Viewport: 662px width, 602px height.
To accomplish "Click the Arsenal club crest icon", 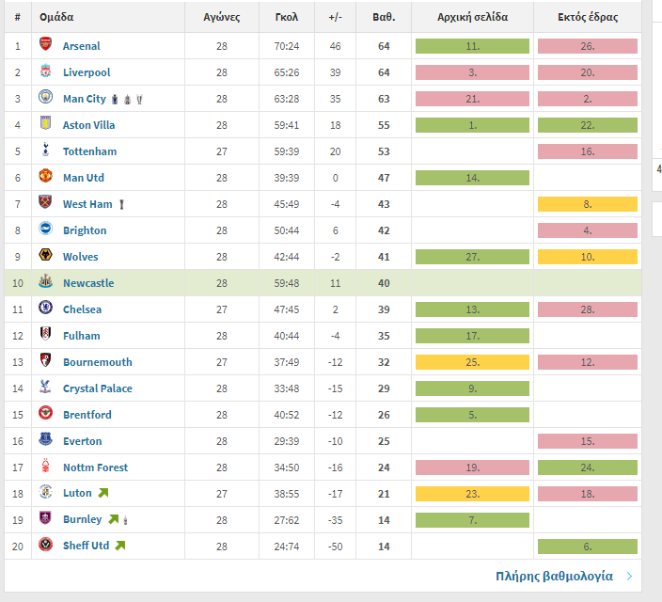I will click(x=45, y=45).
